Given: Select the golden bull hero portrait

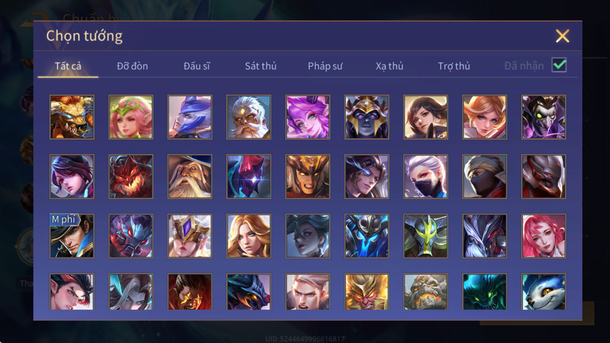Looking at the screenshot, I should tap(72, 117).
